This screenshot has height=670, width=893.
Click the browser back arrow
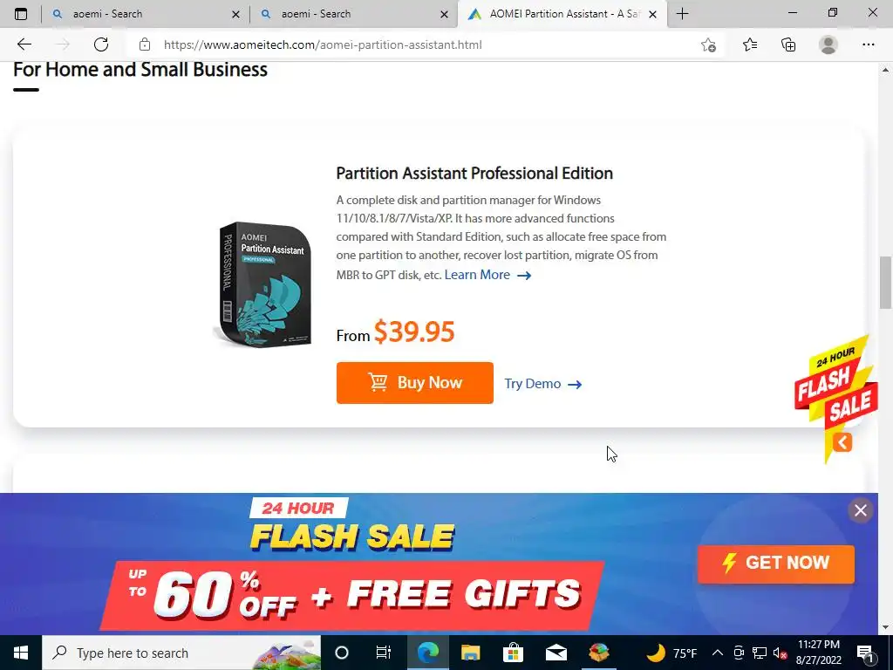[x=24, y=44]
